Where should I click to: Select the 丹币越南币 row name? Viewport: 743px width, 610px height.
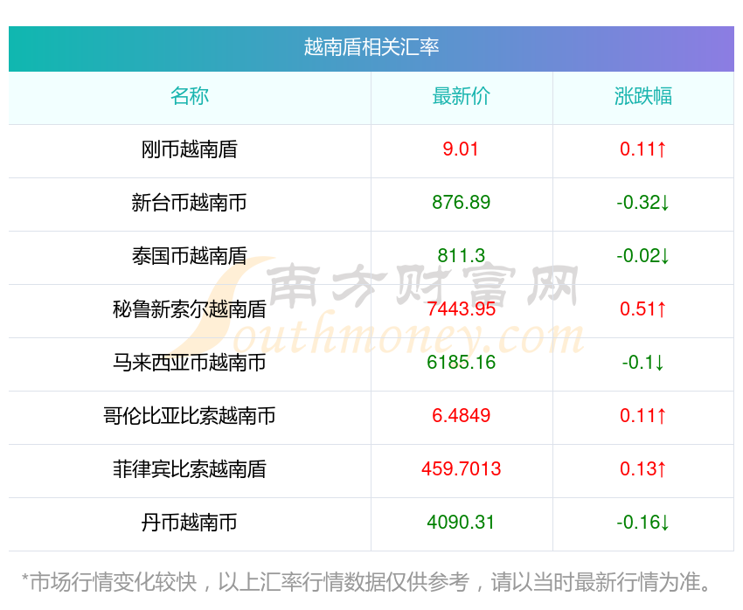tap(190, 523)
